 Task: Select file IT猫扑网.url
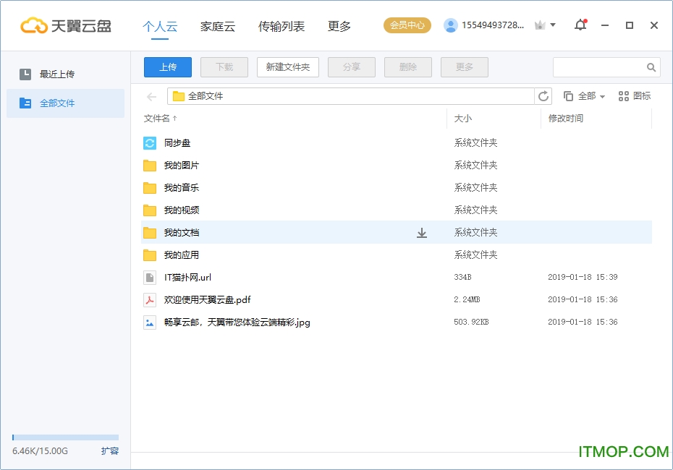click(x=187, y=278)
